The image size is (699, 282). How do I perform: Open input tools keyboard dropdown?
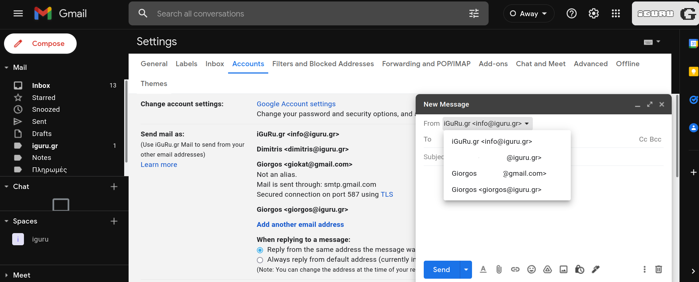point(652,42)
